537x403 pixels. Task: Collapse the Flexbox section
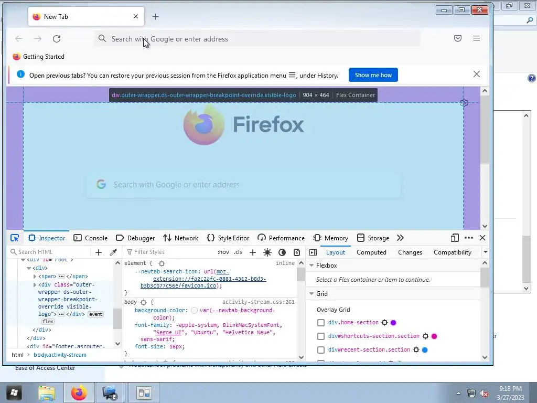(x=312, y=265)
